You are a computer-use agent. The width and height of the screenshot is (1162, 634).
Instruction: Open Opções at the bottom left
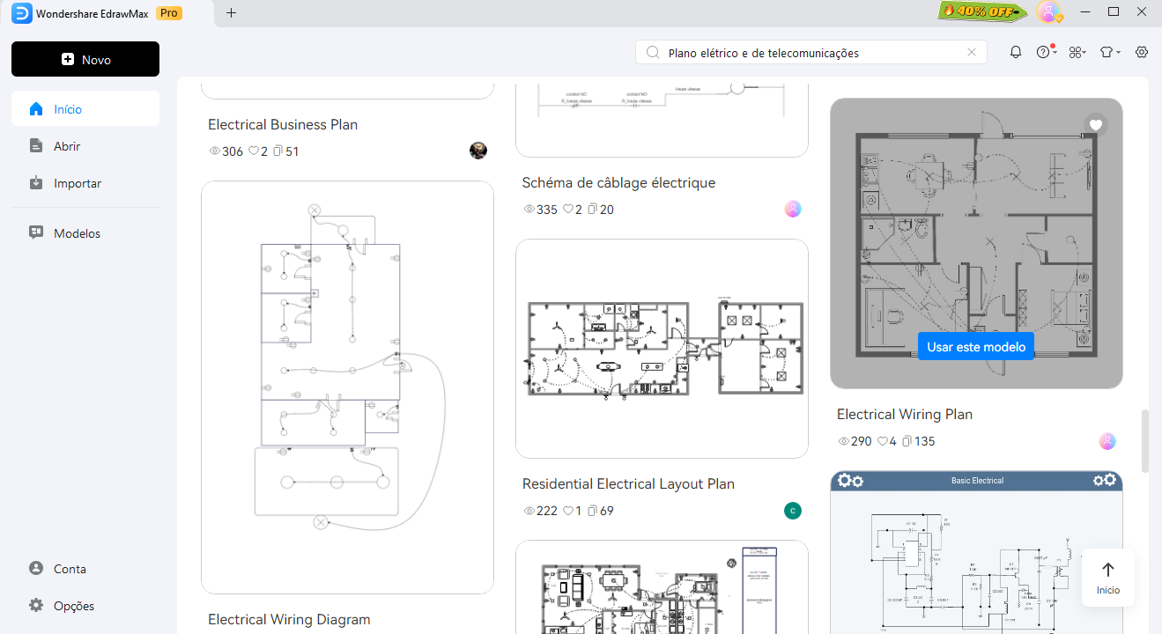click(73, 606)
